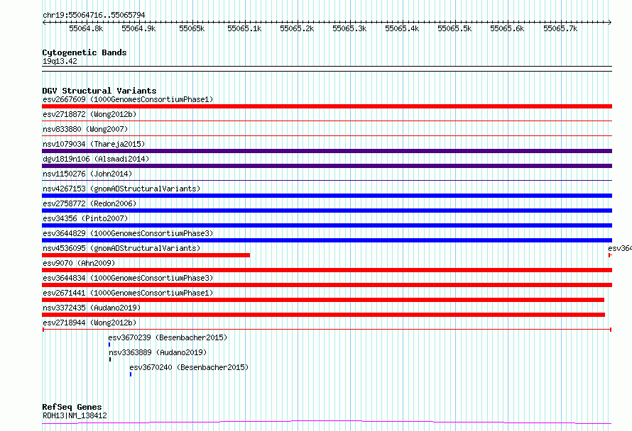Image resolution: width=632 pixels, height=431 pixels.
Task: Click the esv2667609 red variant bar
Action: pyautogui.click(x=327, y=106)
